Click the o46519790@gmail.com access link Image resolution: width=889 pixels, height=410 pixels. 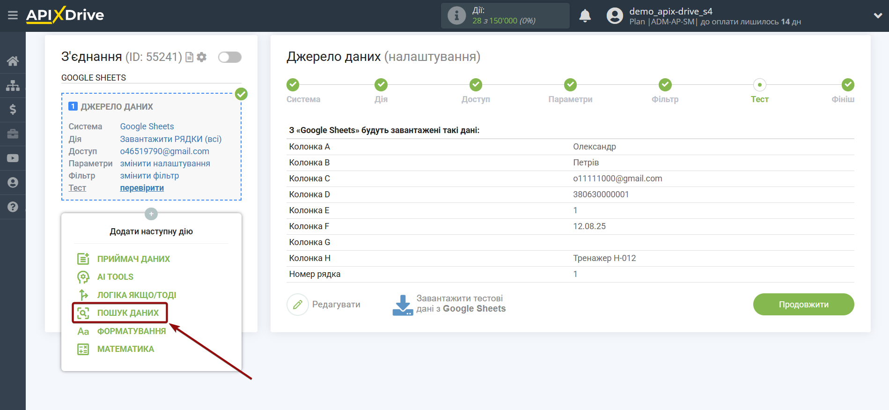[x=165, y=151]
